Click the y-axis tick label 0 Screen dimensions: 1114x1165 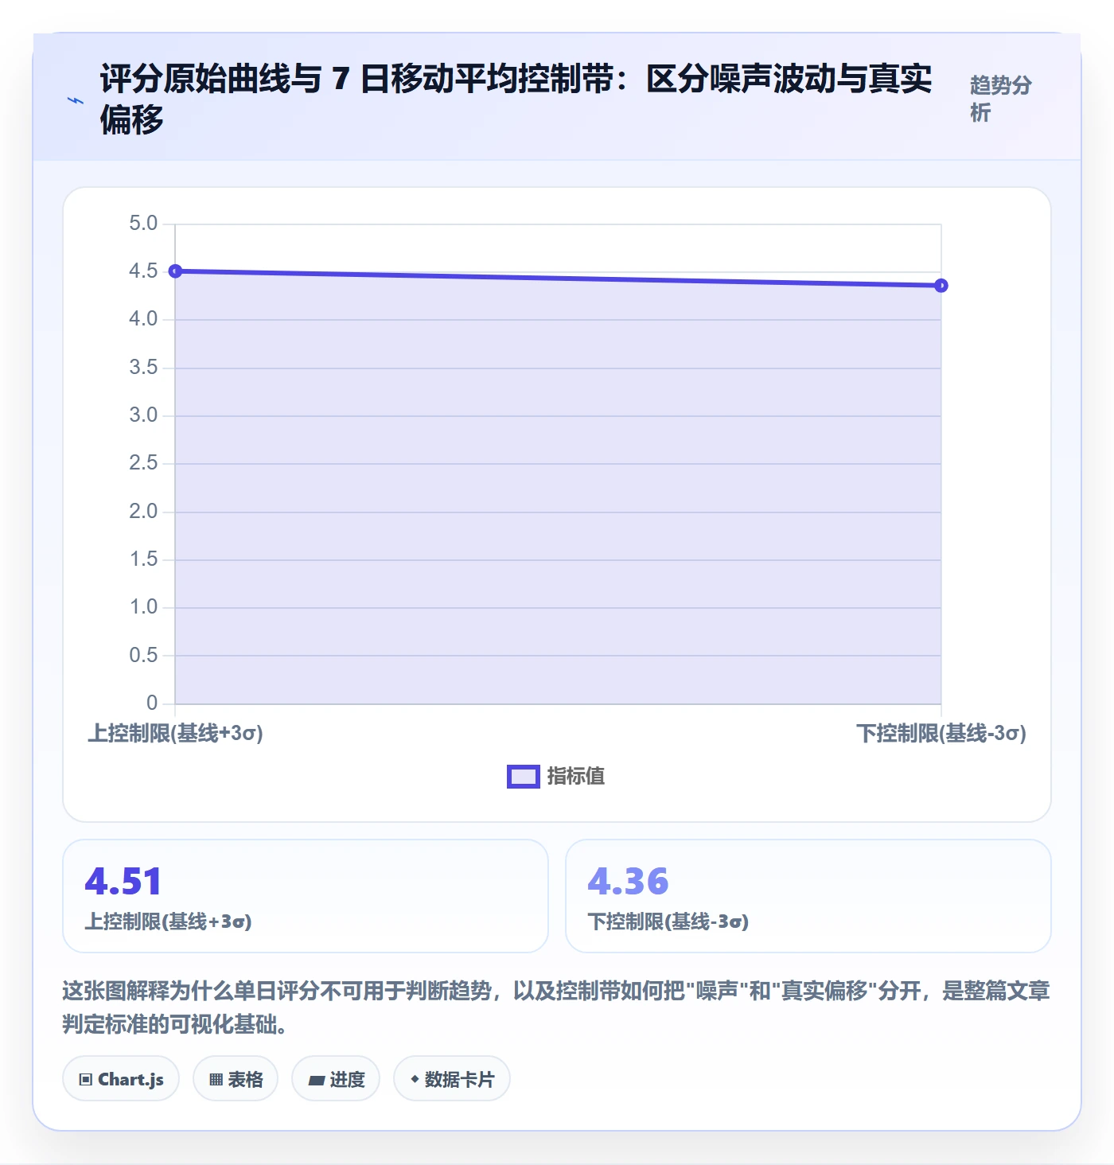tap(152, 703)
